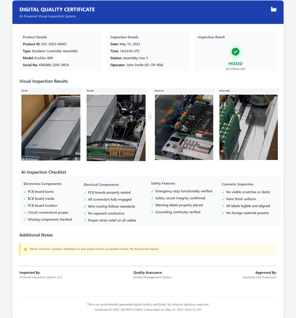The width and height of the screenshot is (296, 318).
Task: Click the checkmark beside All connectors fully engaged
Action: click(x=85, y=200)
